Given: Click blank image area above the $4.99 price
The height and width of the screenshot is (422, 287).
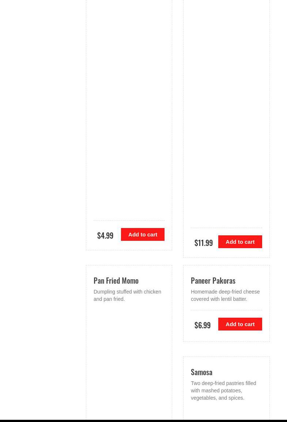Looking at the screenshot, I should pos(129,110).
